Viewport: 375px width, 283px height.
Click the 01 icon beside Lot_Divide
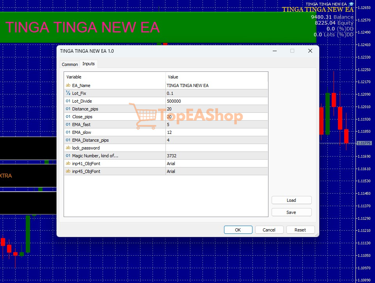(67, 101)
